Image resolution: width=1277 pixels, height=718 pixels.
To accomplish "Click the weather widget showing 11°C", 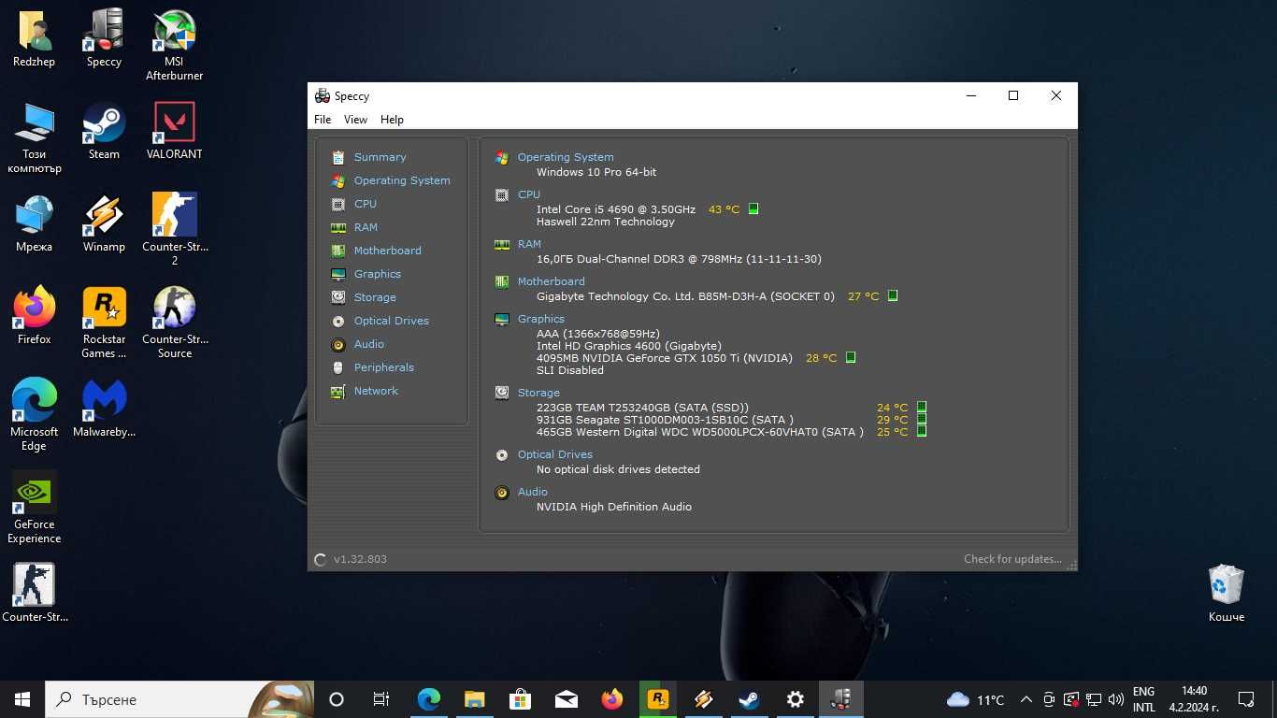I will (975, 699).
